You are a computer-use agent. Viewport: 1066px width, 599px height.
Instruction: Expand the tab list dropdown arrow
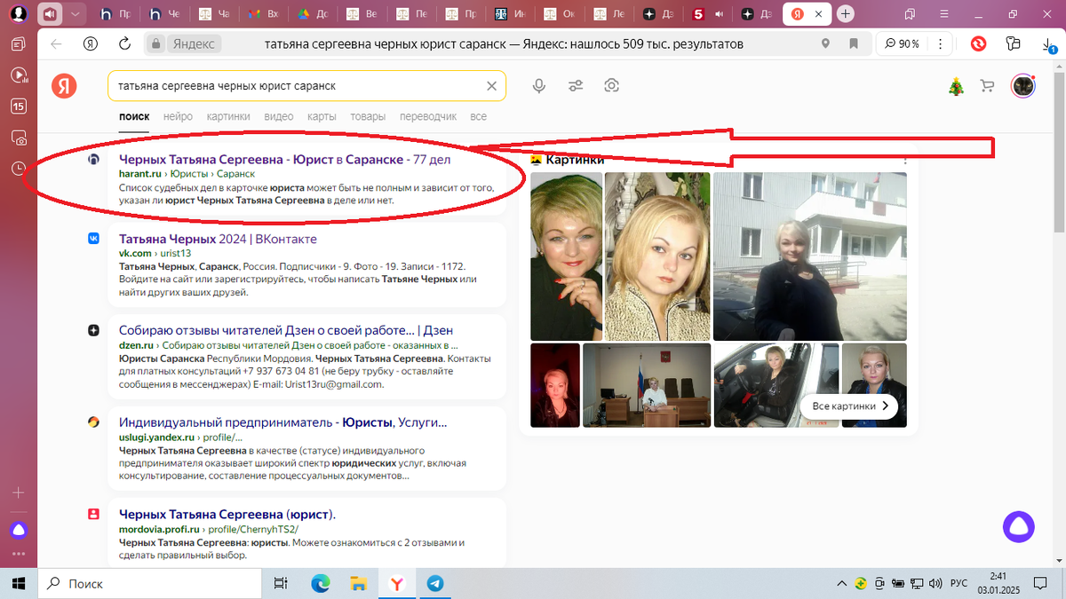tap(75, 14)
